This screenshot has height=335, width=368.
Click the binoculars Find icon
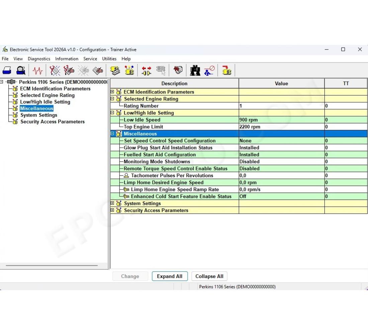[x=195, y=70]
